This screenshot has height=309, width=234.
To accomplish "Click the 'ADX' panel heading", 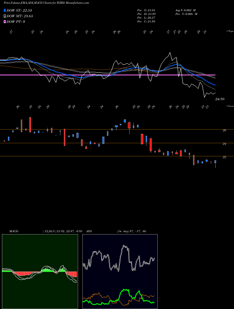I will tap(89, 231).
